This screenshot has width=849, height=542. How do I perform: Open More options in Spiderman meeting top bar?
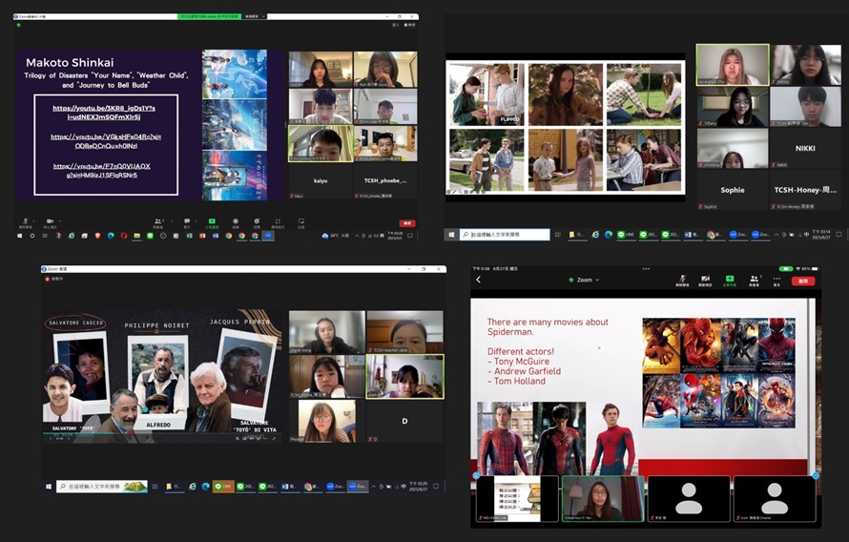click(777, 281)
